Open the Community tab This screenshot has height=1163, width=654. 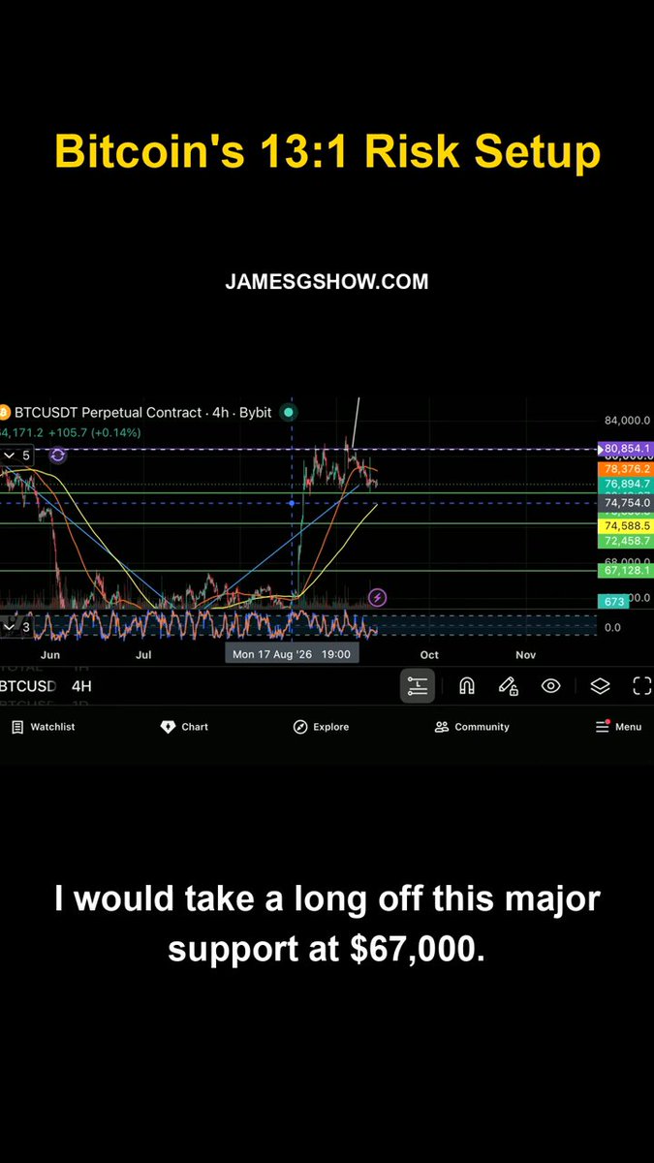[x=472, y=727]
